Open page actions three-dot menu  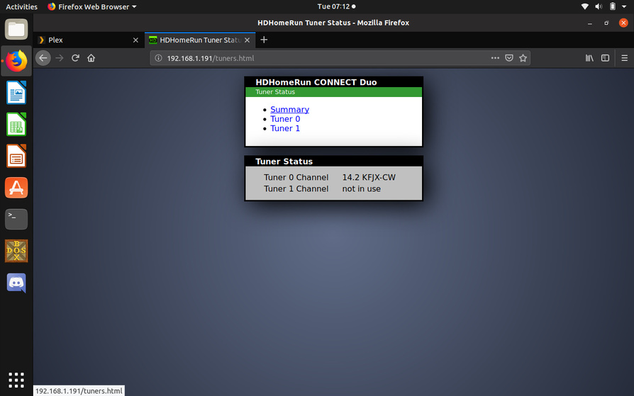tap(495, 58)
